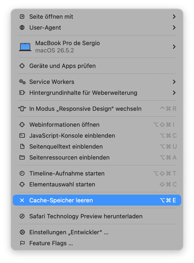
Task: Click the flag icon beside Feature Flags
Action: (22, 243)
